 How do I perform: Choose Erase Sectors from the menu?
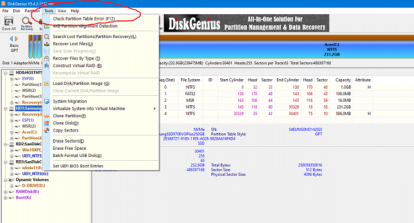click(x=68, y=141)
